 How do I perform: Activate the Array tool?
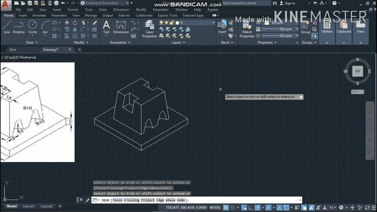pyautogui.click(x=83, y=36)
